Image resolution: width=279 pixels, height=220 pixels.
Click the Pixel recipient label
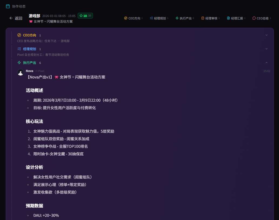click(x=41, y=71)
